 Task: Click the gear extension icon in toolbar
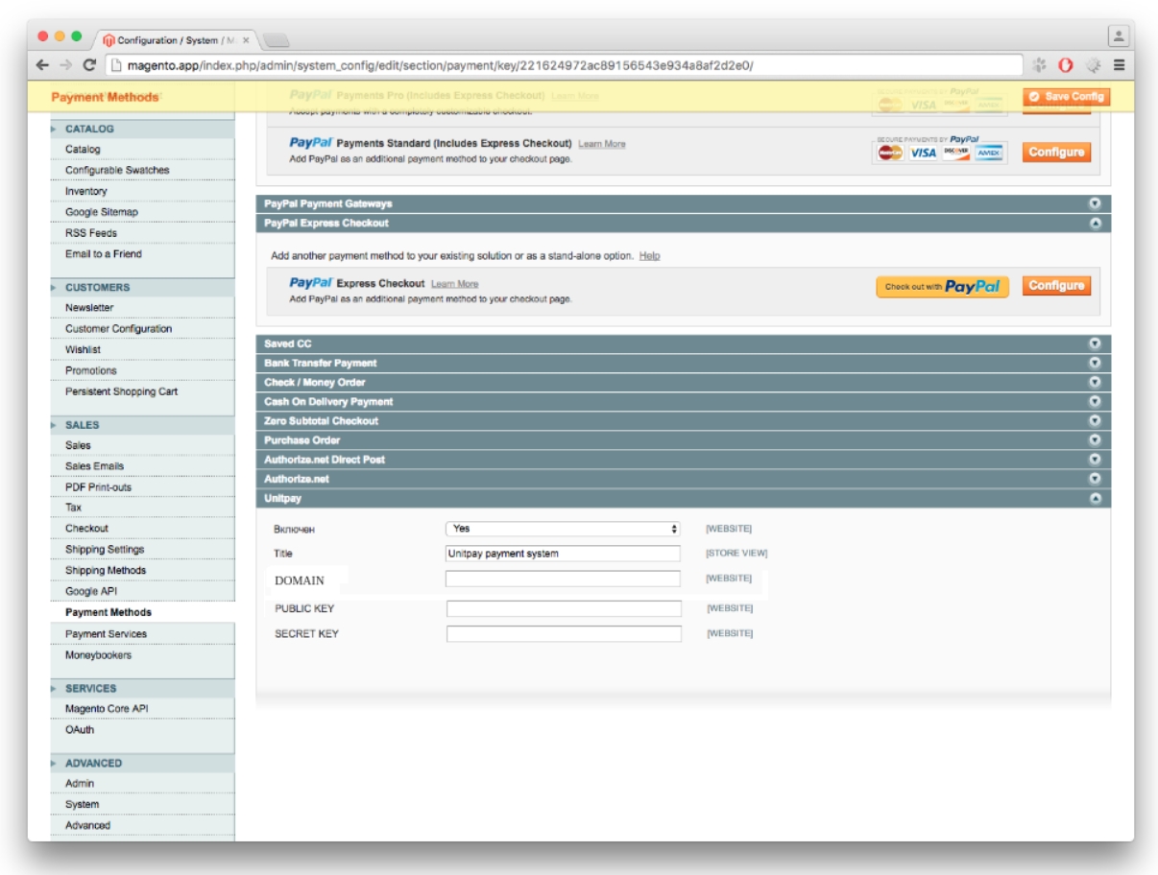tap(1093, 65)
